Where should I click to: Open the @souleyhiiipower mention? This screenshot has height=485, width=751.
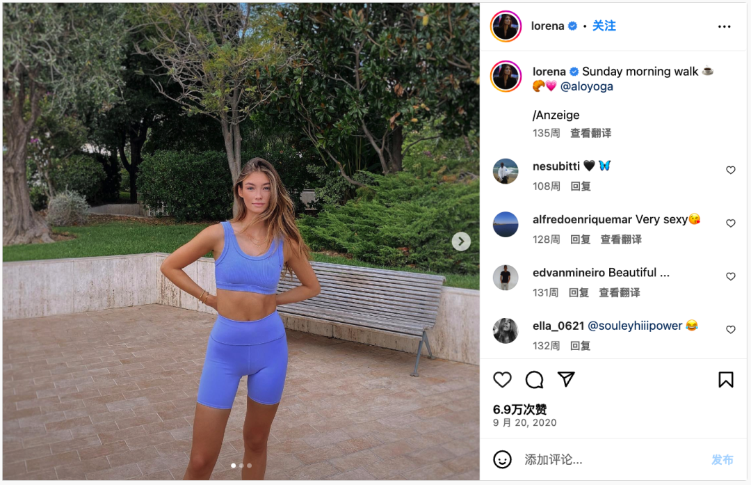pyautogui.click(x=635, y=326)
